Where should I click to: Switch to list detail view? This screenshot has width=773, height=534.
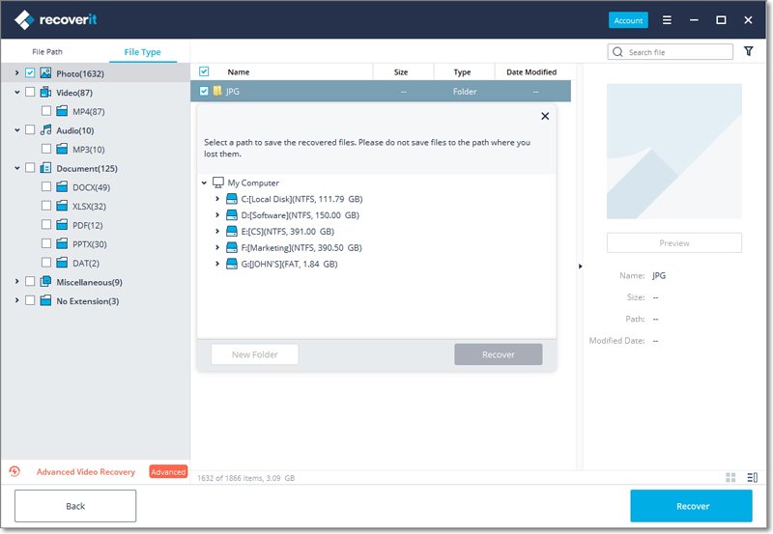pos(752,477)
